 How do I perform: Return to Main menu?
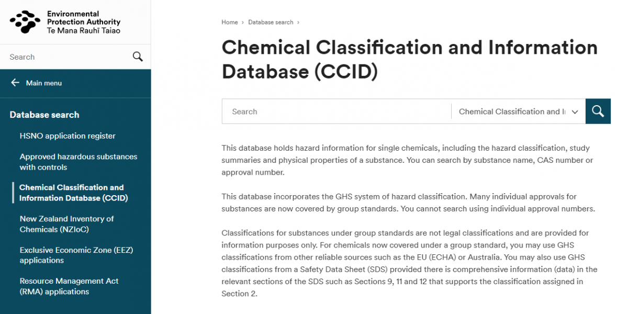pos(44,83)
